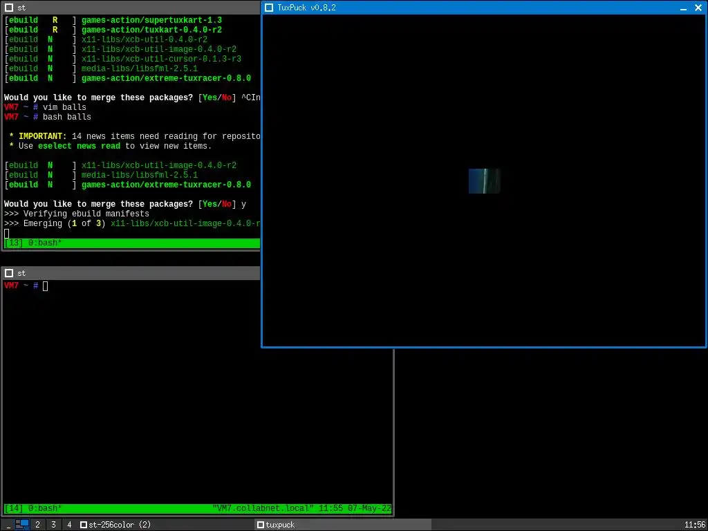Click the 'bash balls' command line
Screen dimensions: 708x531
point(48,117)
